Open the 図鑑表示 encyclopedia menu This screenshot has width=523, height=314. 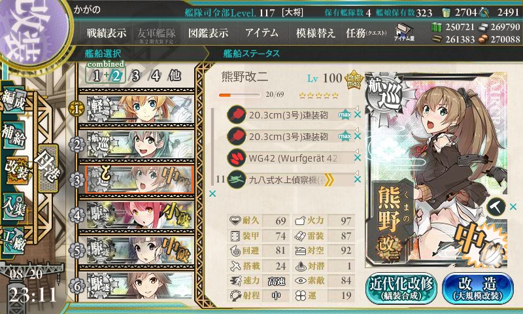coord(208,33)
